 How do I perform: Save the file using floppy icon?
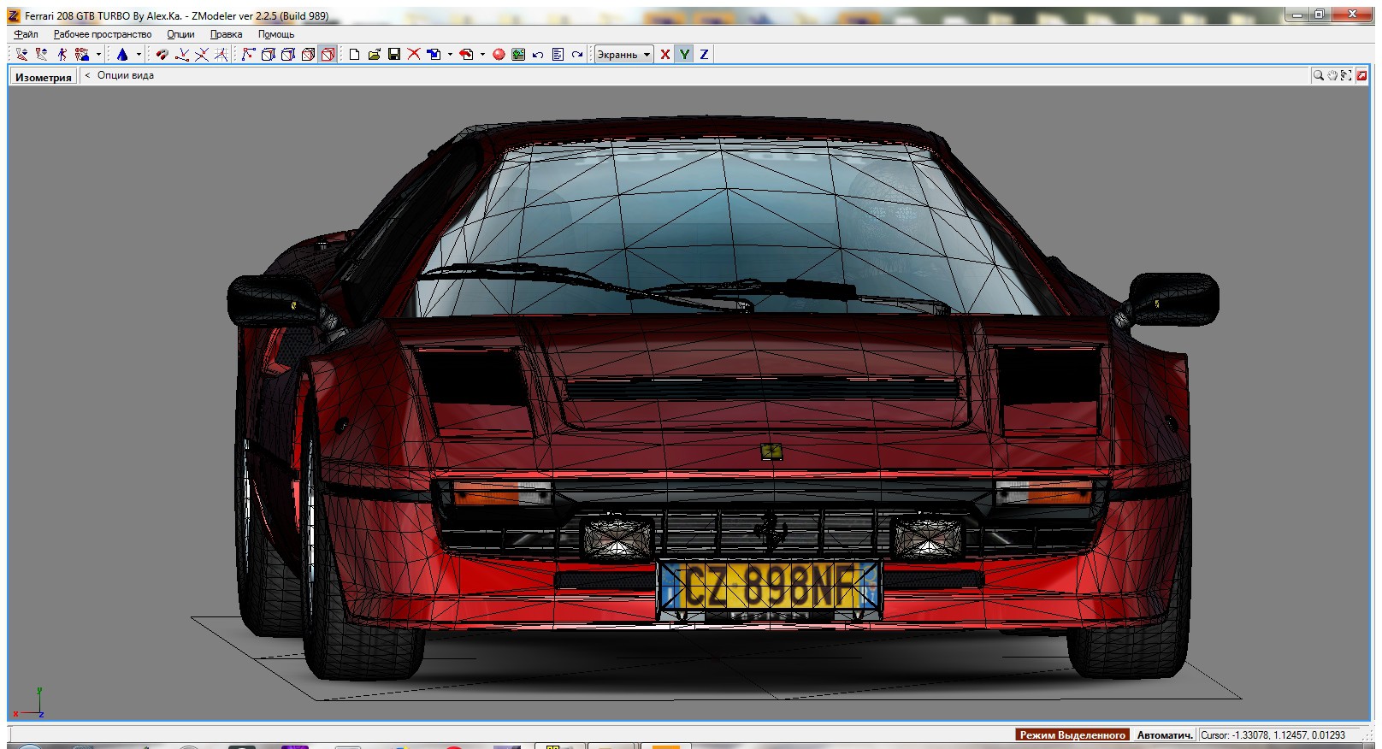point(393,54)
